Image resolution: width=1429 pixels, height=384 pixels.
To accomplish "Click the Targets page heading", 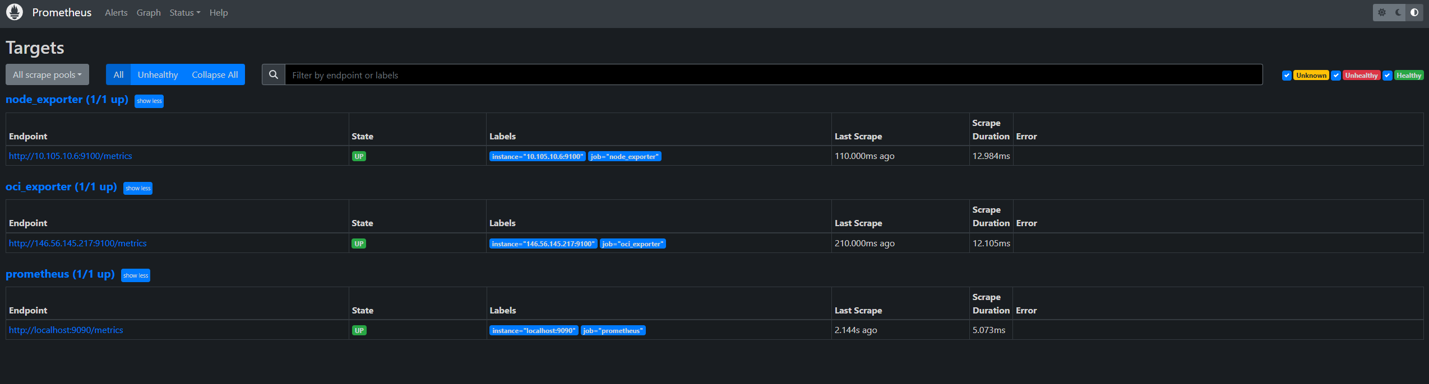I will 35,48.
